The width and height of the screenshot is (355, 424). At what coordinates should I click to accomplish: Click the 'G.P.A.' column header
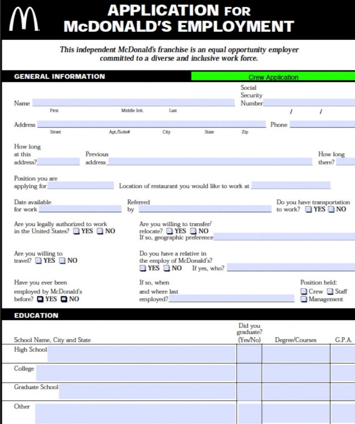(343, 340)
